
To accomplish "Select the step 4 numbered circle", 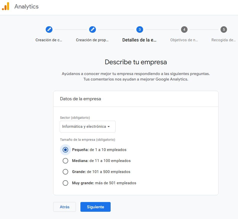I will pyautogui.click(x=184, y=29).
